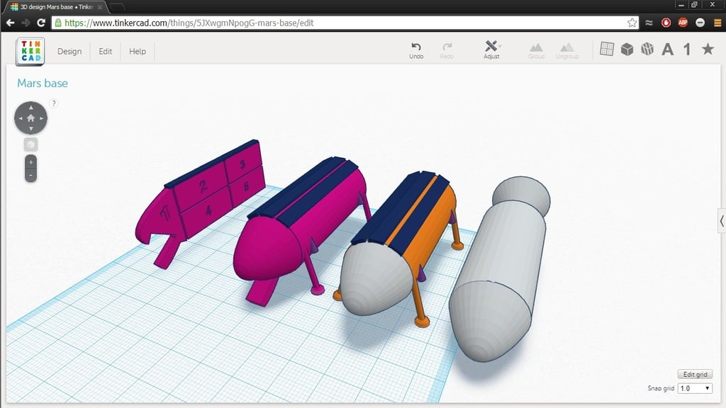Click the Redo button
Image resolution: width=726 pixels, height=408 pixels.
447,50
